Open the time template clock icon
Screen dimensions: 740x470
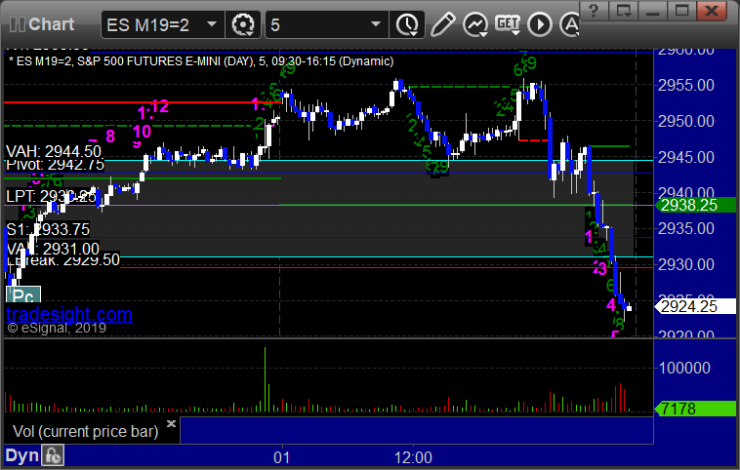[x=407, y=24]
